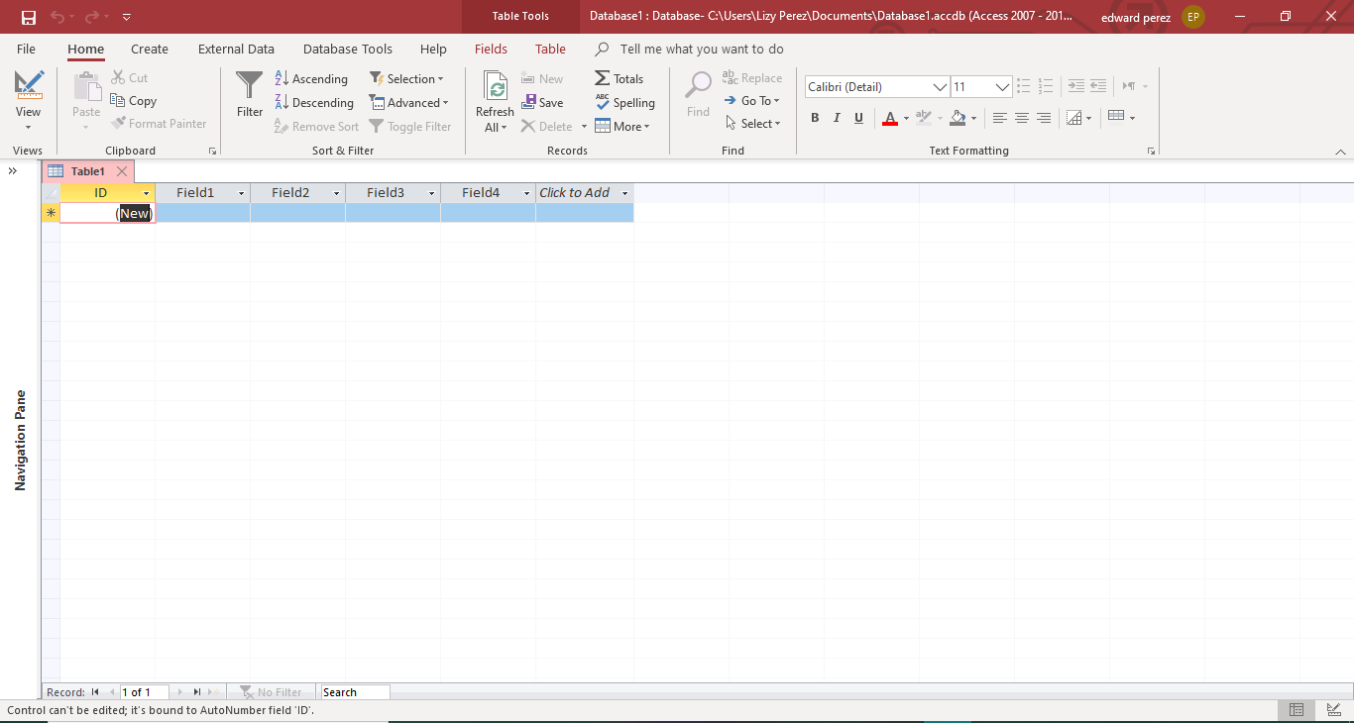This screenshot has height=723, width=1354.
Task: Open the Clipboard pane dialog launcher
Action: [x=212, y=152]
